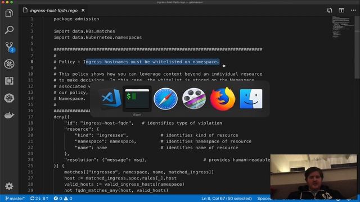
Task: Open the Docker view (whale icon)
Action: 9,115
